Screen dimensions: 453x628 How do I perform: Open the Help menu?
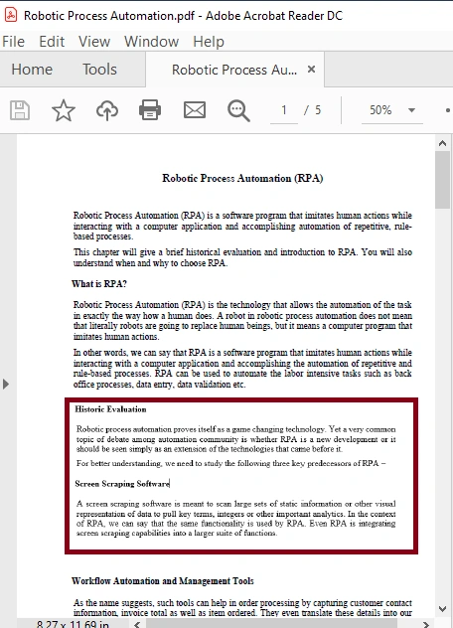[209, 42]
